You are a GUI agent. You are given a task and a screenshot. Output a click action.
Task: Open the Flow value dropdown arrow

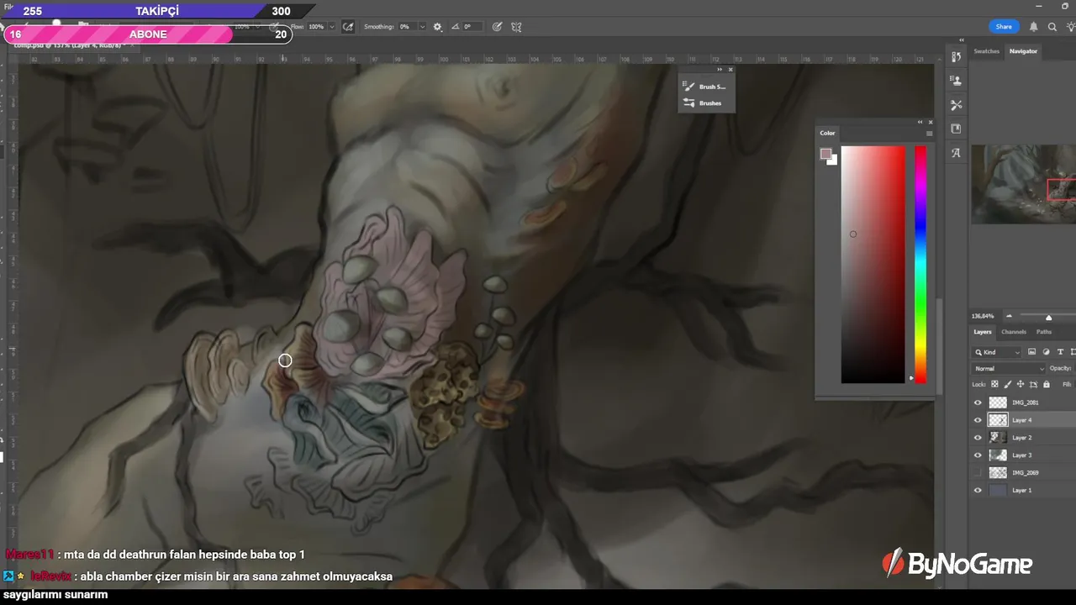(x=332, y=27)
